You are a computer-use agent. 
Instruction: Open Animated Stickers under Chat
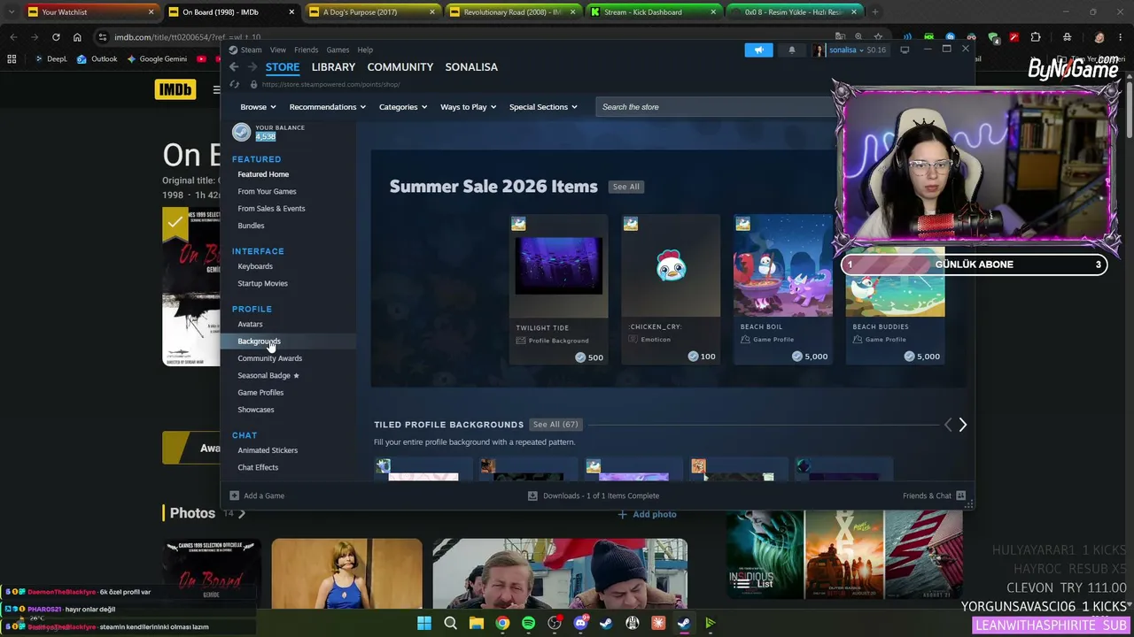[268, 450]
